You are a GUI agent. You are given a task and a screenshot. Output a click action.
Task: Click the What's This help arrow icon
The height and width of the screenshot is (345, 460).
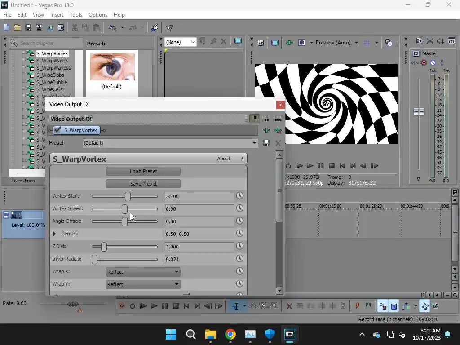coord(169,27)
